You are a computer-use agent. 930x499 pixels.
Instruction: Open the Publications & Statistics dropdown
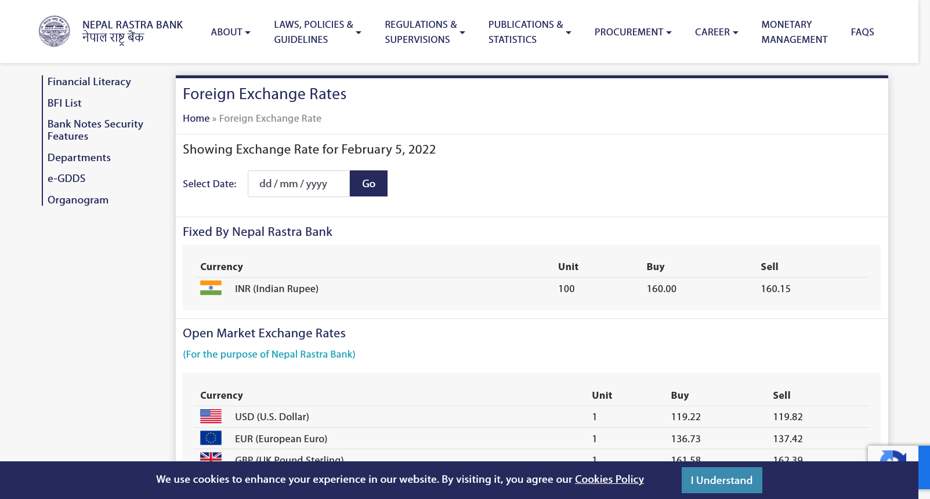tap(529, 32)
